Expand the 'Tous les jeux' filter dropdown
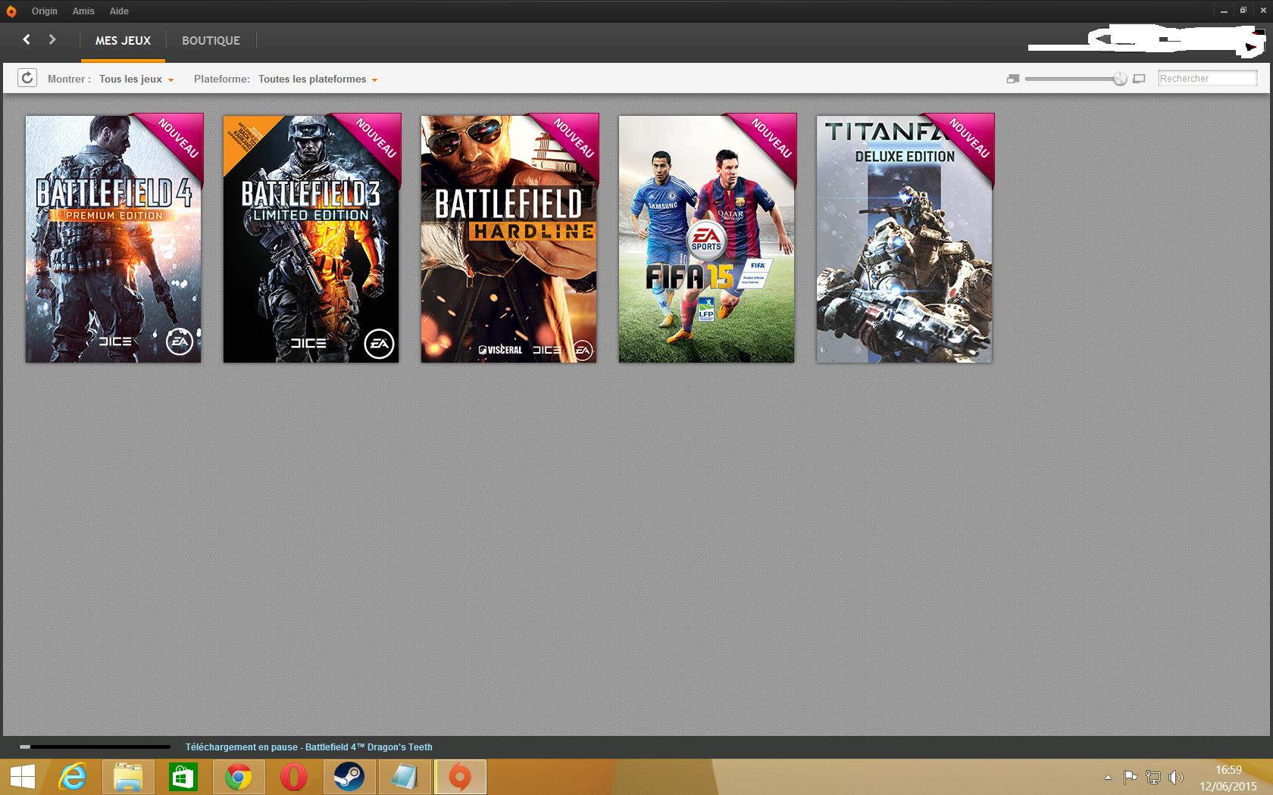This screenshot has height=795, width=1273. [136, 79]
